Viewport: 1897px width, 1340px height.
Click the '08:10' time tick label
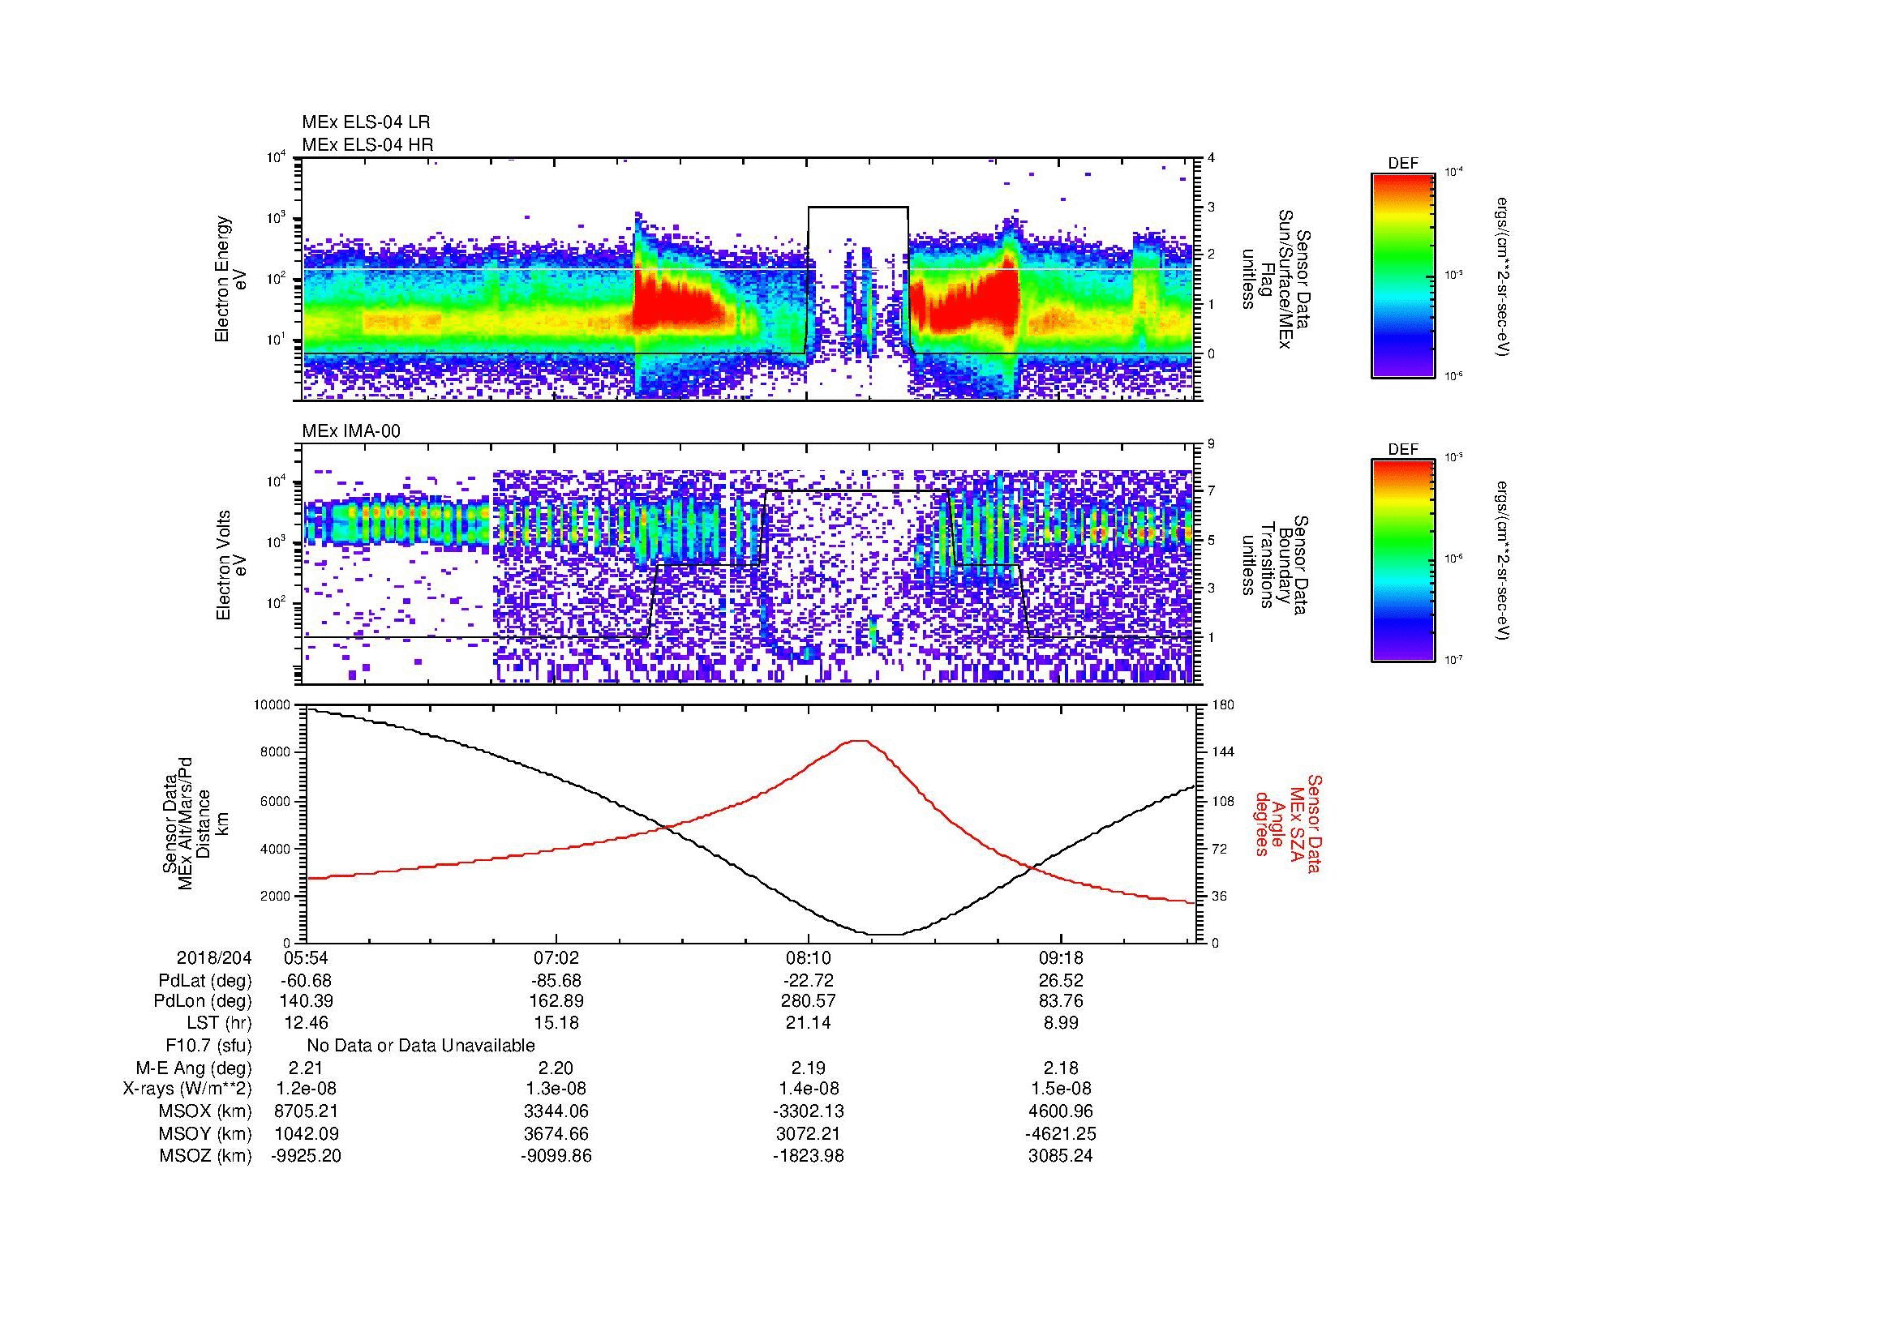point(808,957)
